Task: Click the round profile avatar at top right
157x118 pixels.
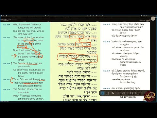Action: coord(153,18)
